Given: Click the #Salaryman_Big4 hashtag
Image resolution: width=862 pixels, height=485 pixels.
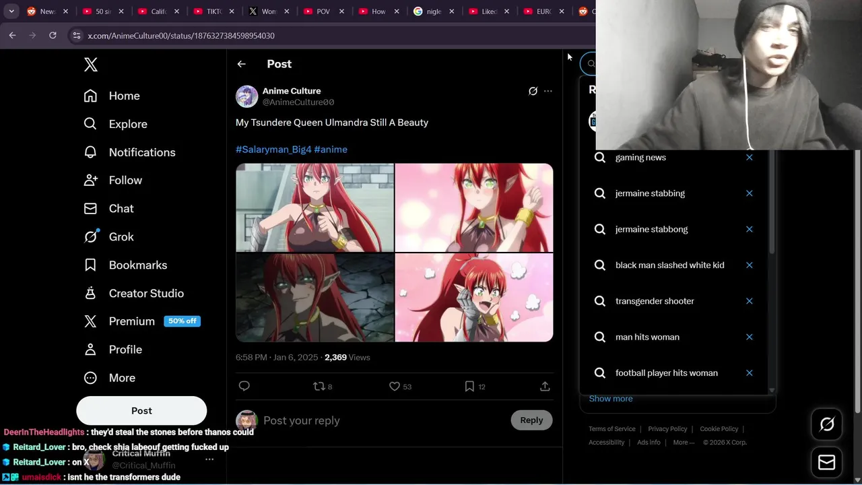Looking at the screenshot, I should coord(273,150).
